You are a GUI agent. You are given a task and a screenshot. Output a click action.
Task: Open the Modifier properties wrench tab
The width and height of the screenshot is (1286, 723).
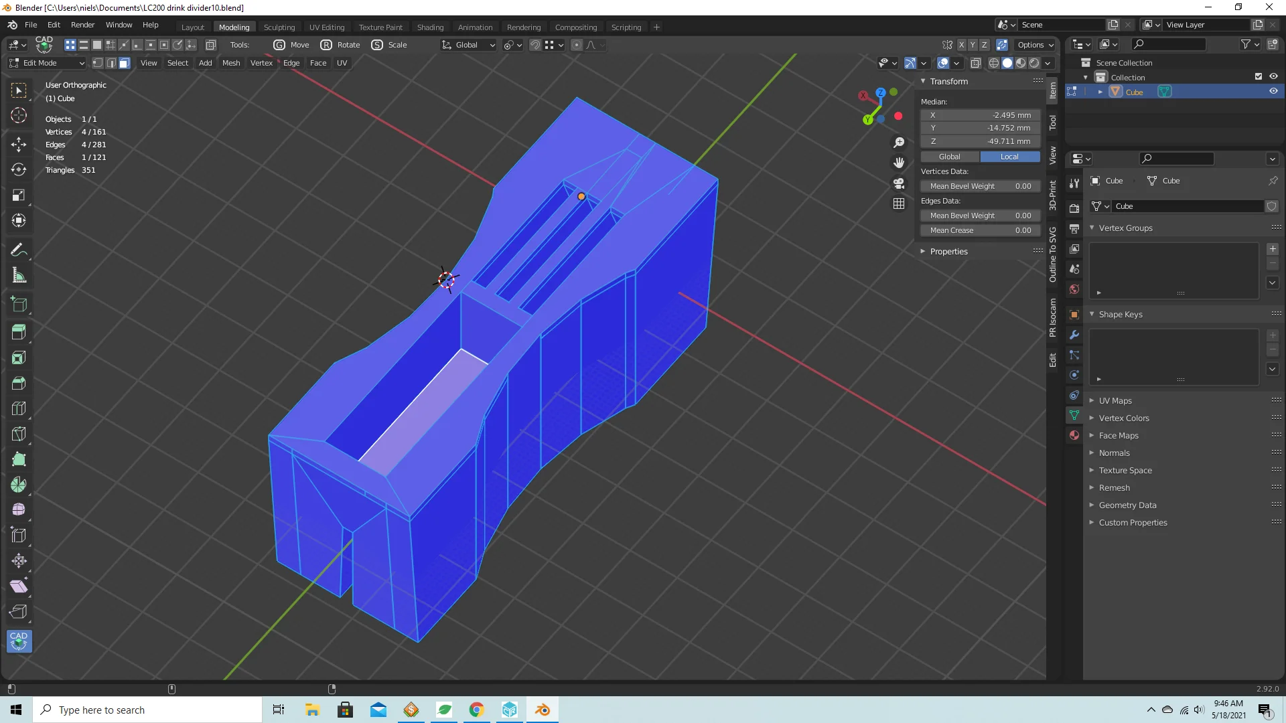coord(1074,335)
